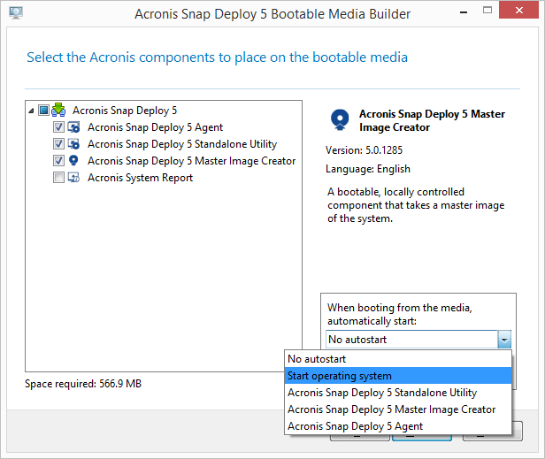This screenshot has height=459, width=545.
Task: Choose Snap Deploy 5 Agent from autostart list
Action: point(398,426)
